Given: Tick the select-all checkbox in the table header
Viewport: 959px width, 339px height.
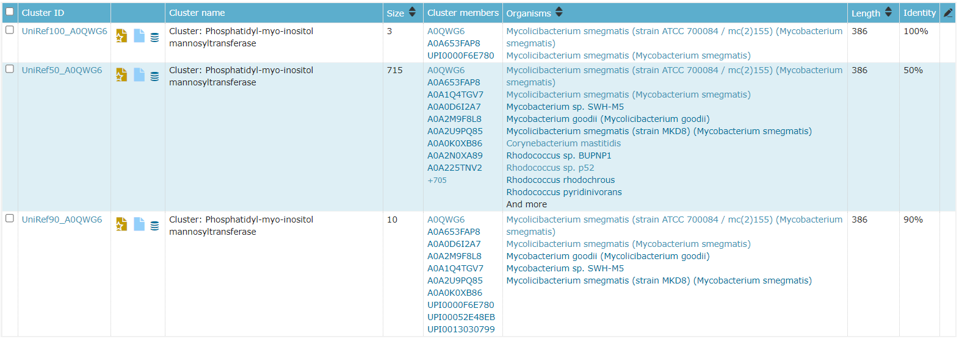Looking at the screenshot, I should tap(10, 12).
